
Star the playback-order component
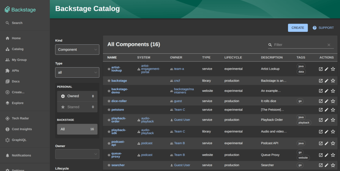coord(333,120)
